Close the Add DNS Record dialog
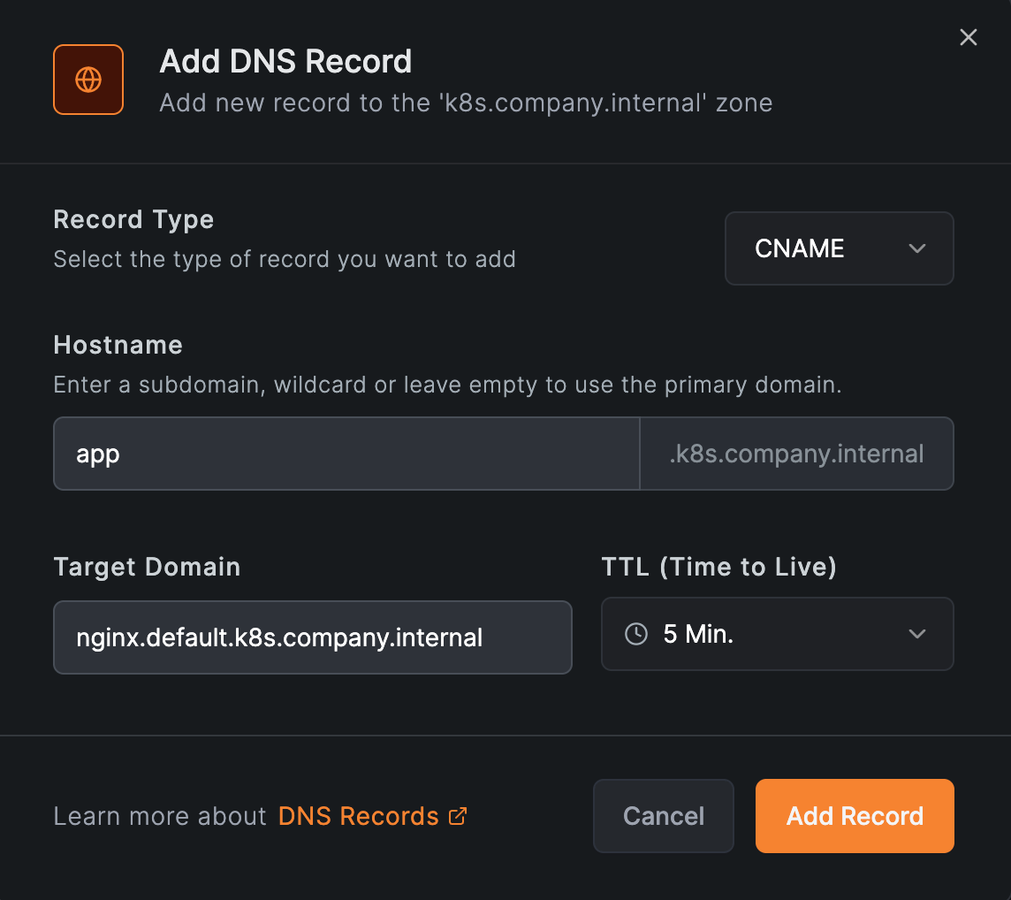Image resolution: width=1011 pixels, height=900 pixels. click(968, 37)
